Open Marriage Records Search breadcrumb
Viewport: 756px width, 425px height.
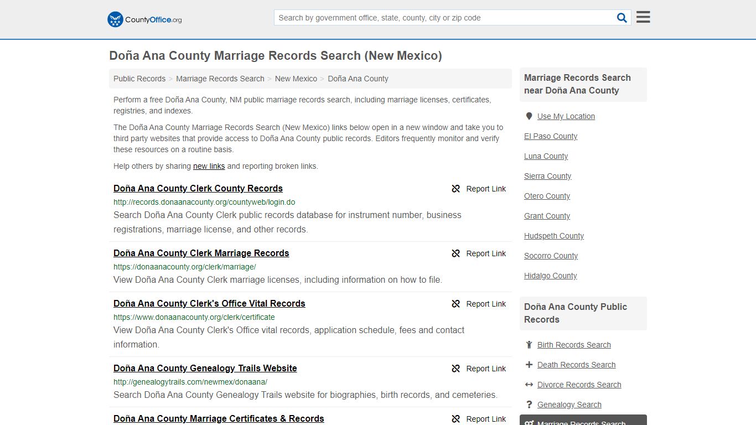pos(220,79)
